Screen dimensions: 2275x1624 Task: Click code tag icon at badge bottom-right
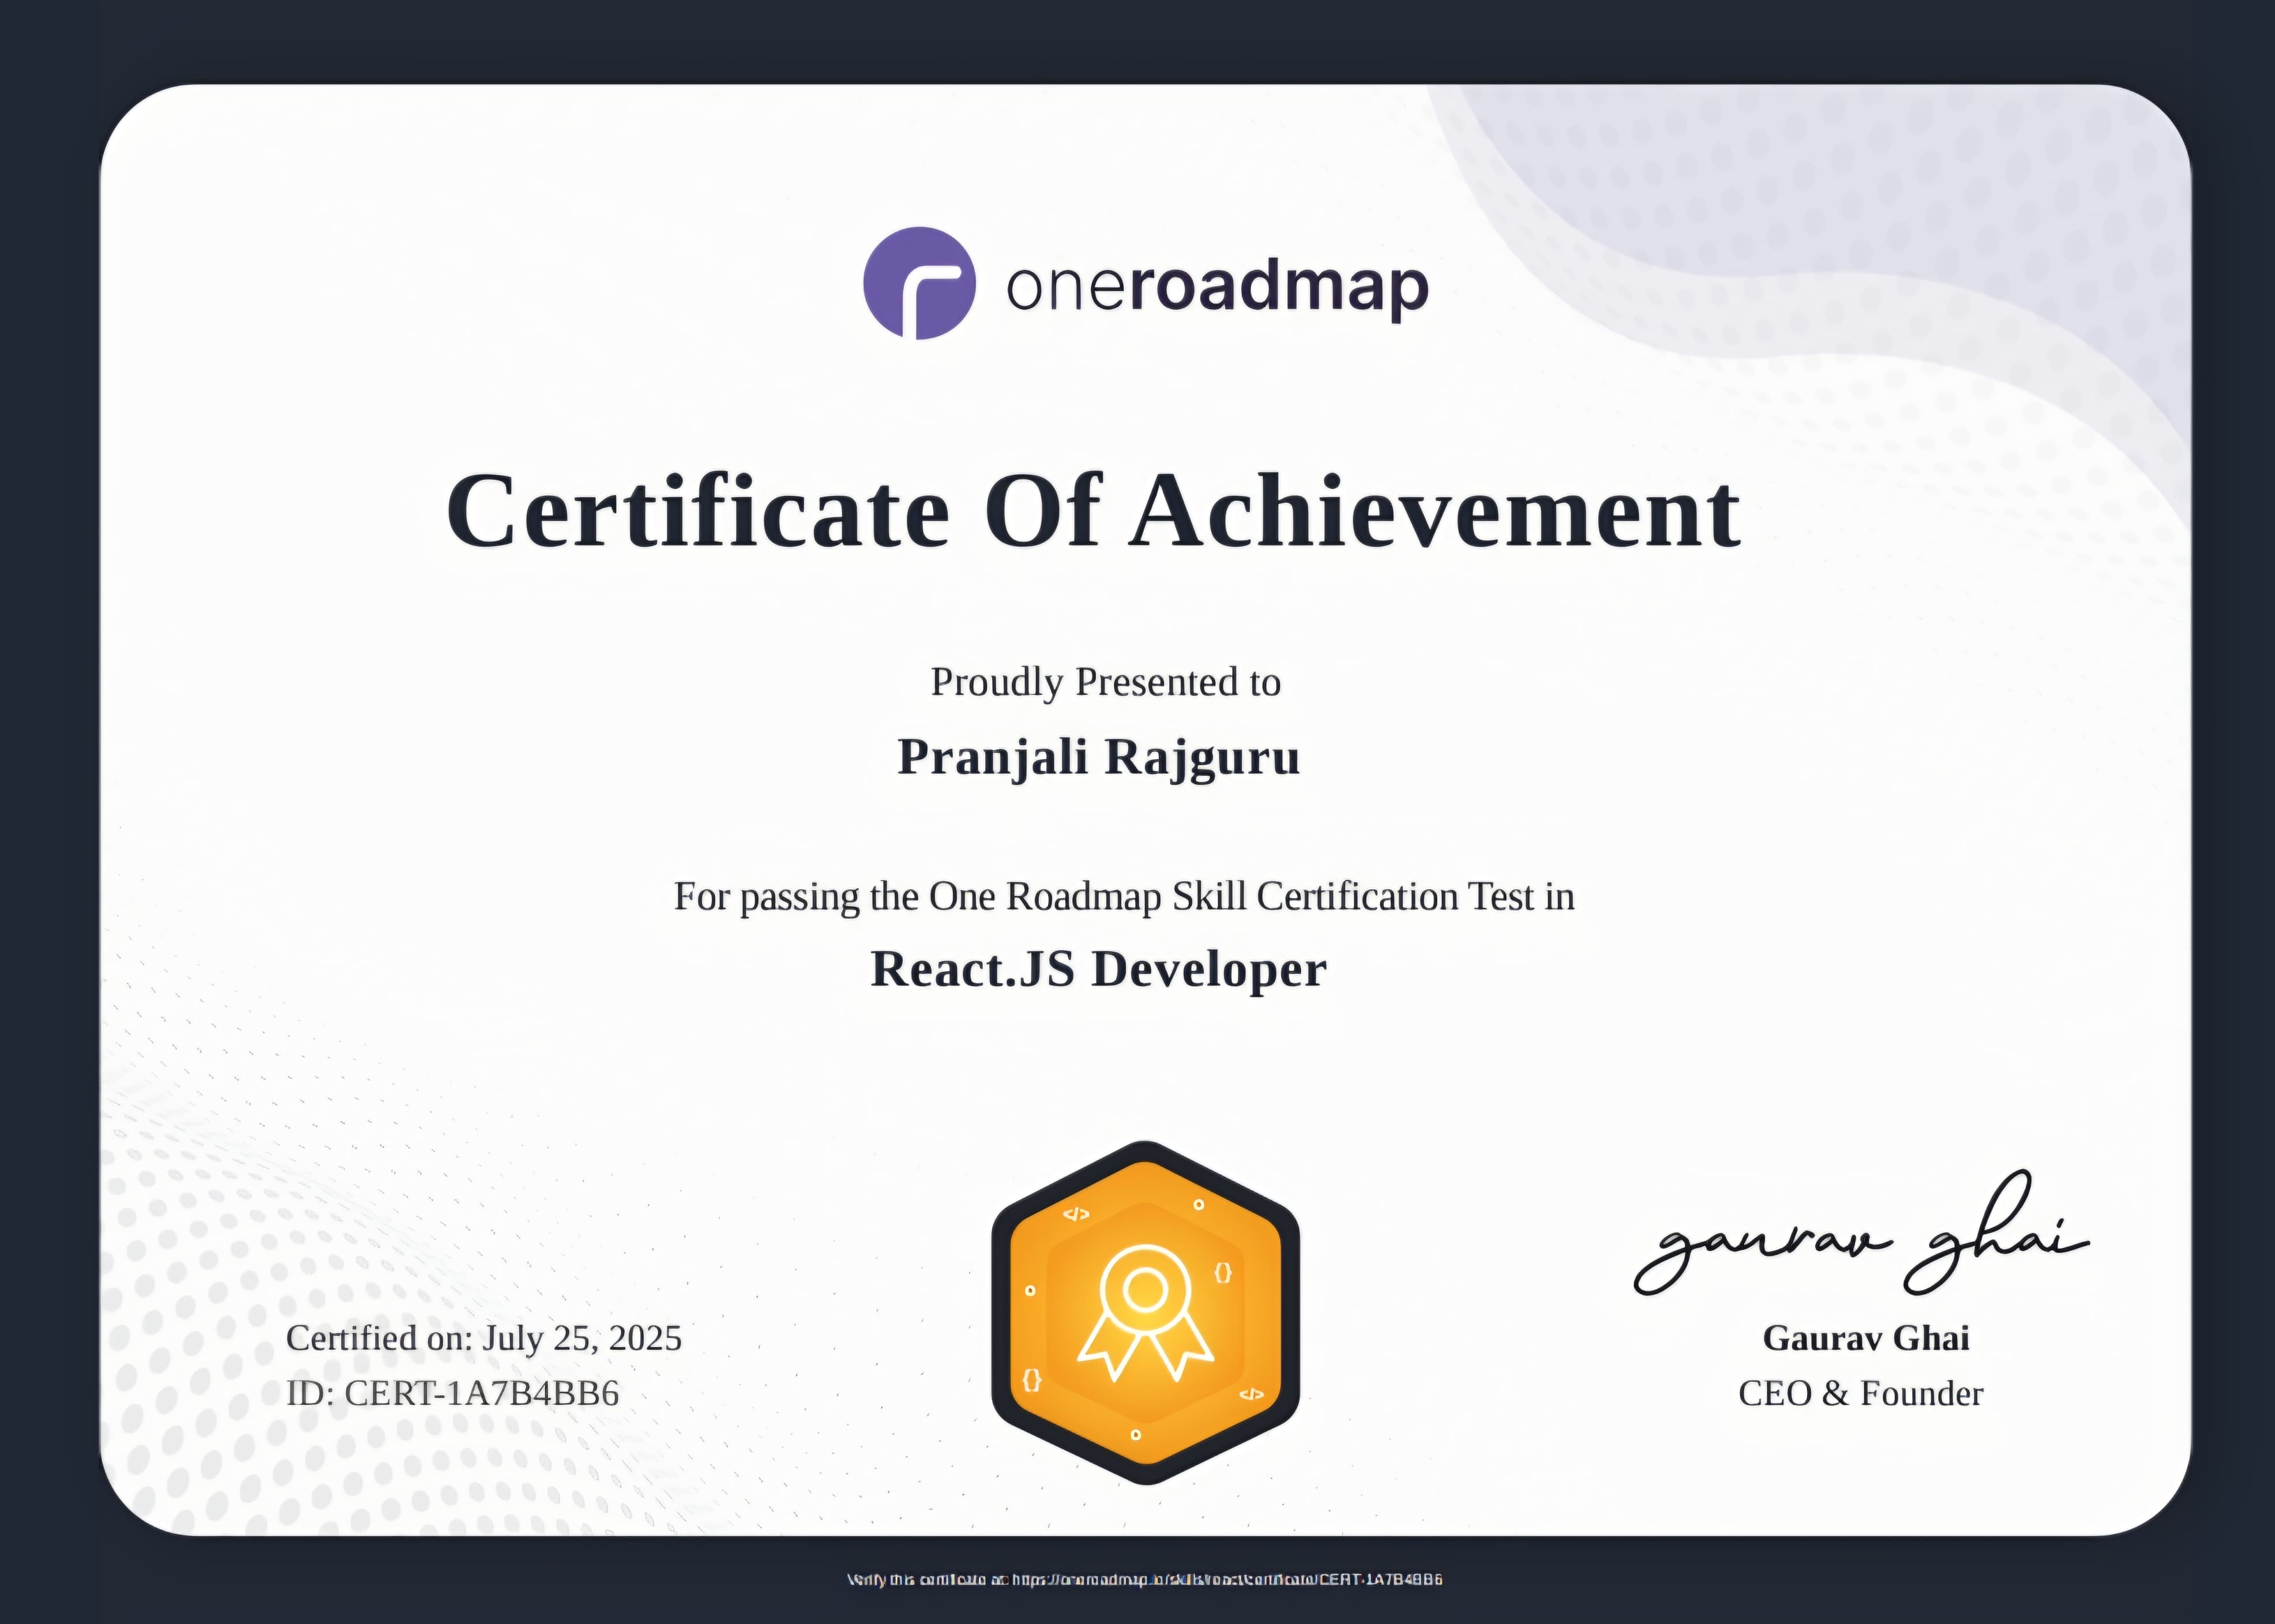1251,1394
